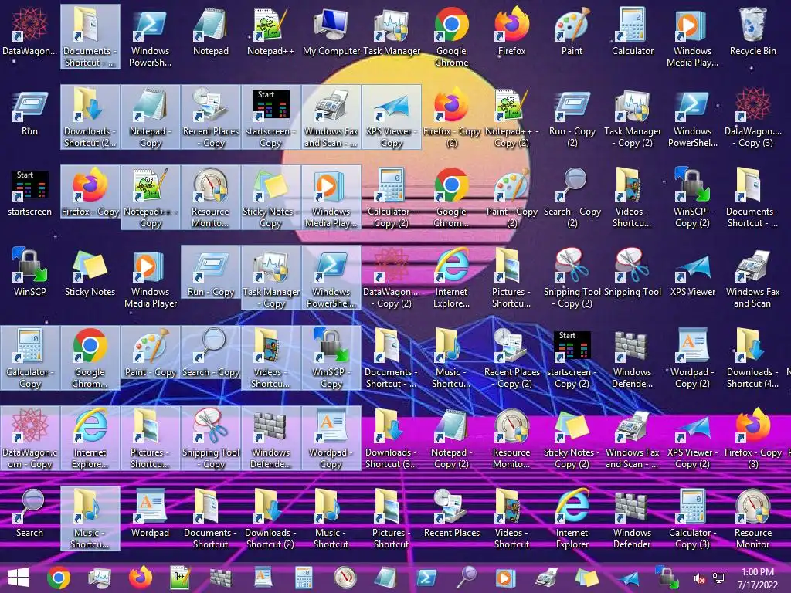
Task: Open Windows Defender from the taskbar
Action: click(x=220, y=578)
